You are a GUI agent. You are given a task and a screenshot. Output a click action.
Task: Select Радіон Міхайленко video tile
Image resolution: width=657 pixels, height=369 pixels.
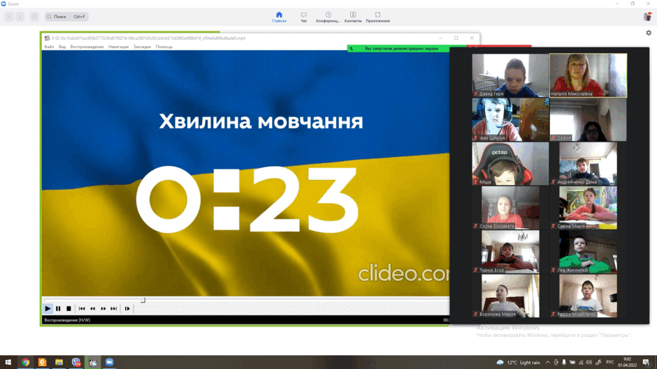click(589, 296)
